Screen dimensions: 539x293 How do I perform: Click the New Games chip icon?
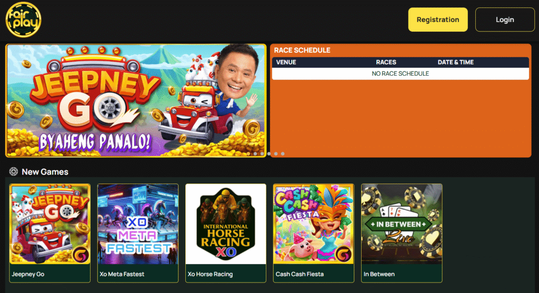(x=13, y=171)
